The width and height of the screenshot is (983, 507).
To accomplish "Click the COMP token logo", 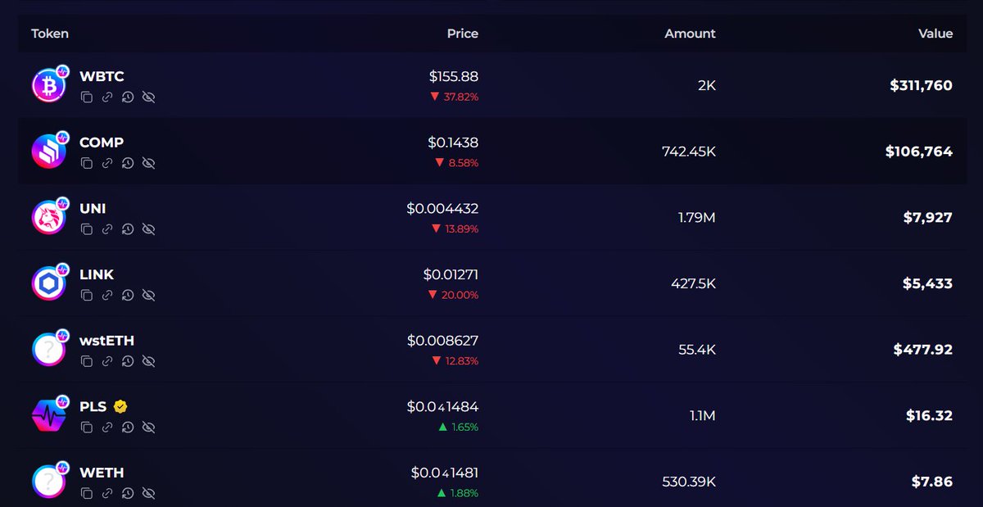I will tap(48, 152).
